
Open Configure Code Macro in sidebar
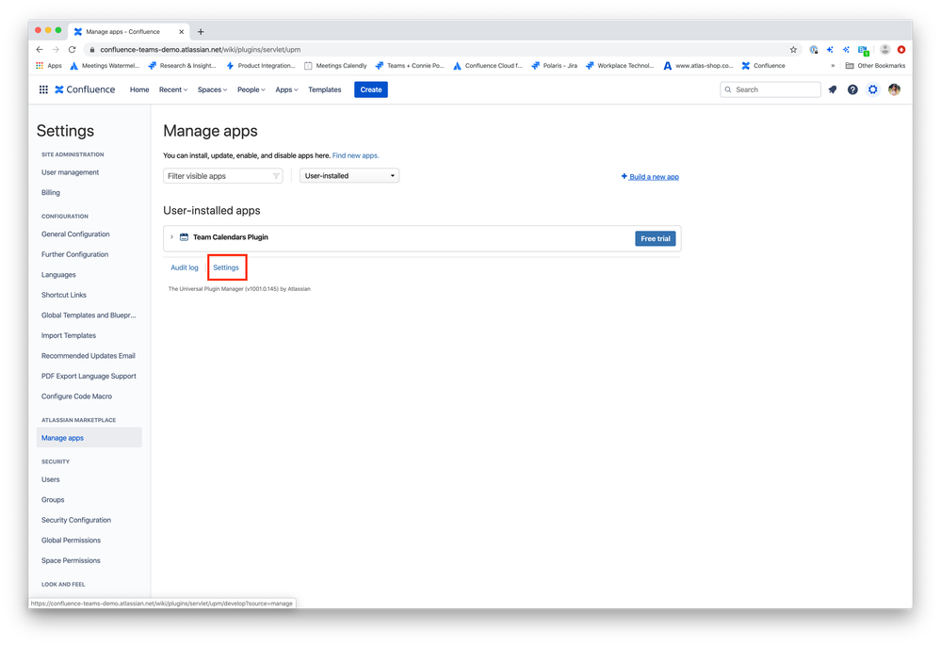[x=77, y=396]
